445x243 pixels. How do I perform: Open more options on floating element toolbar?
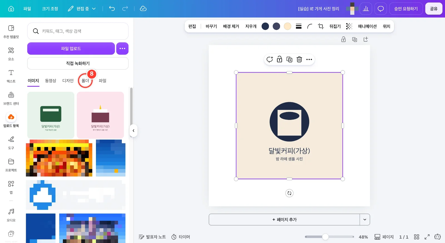click(x=309, y=59)
